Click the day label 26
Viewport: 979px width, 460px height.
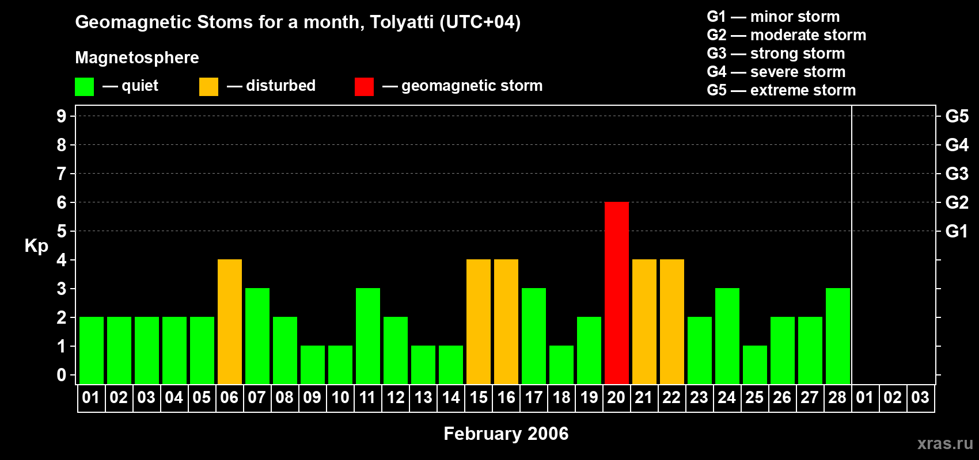coord(782,397)
